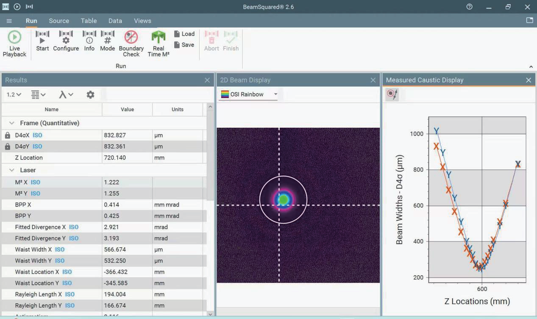Run the Boundary Check tool
This screenshot has height=319, width=537.
pyautogui.click(x=131, y=44)
